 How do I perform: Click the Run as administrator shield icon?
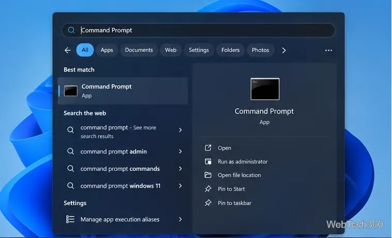(x=208, y=161)
